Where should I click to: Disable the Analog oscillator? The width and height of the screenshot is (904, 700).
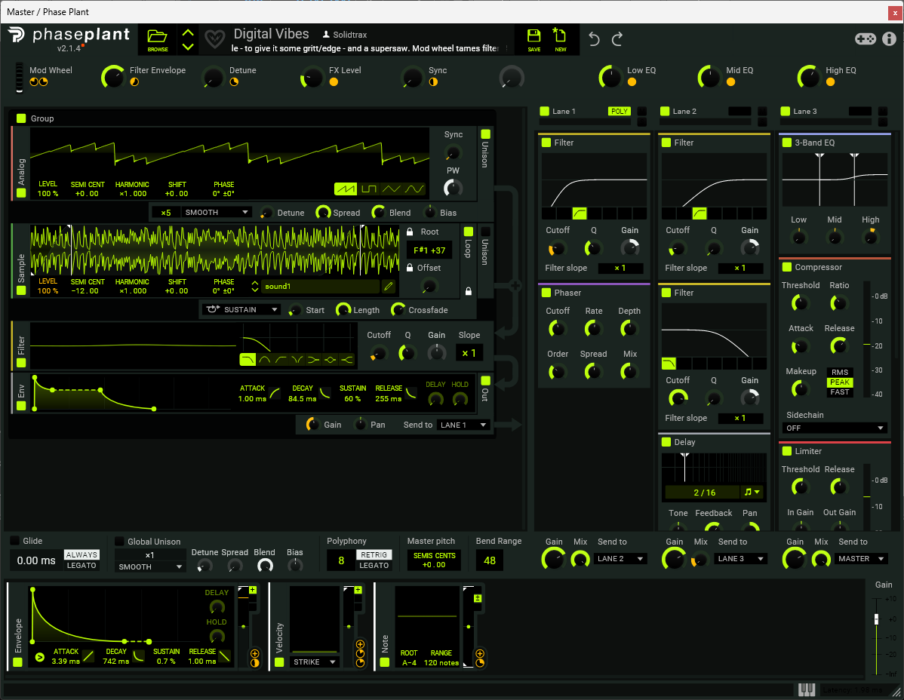click(x=21, y=193)
